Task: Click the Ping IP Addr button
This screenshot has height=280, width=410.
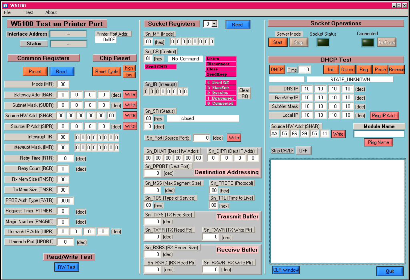Action: click(x=384, y=116)
